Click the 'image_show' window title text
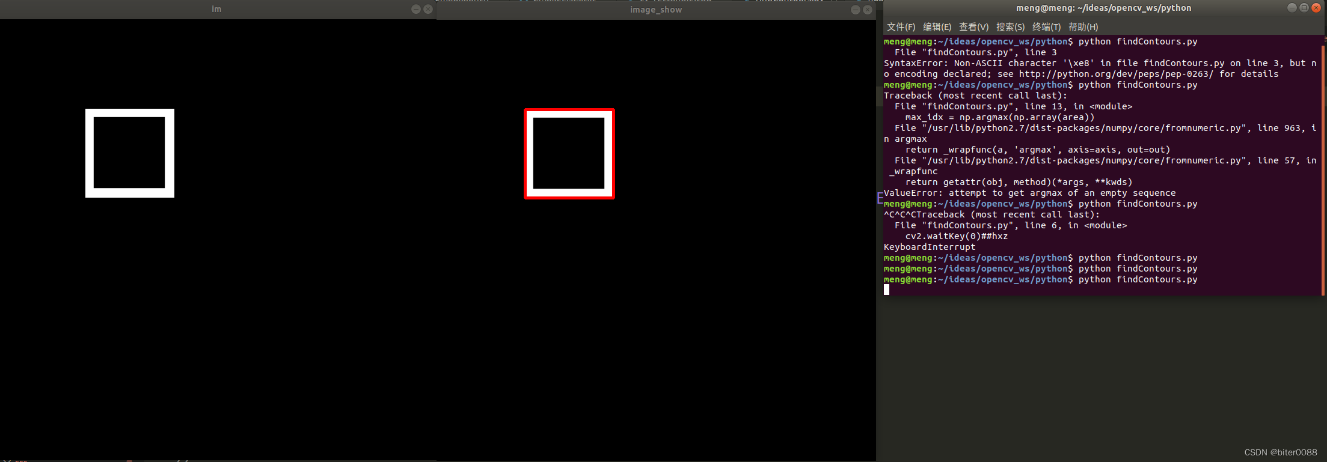The width and height of the screenshot is (1327, 462). pyautogui.click(x=656, y=10)
